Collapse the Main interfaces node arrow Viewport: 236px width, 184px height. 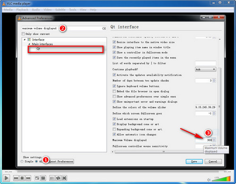tap(29, 44)
